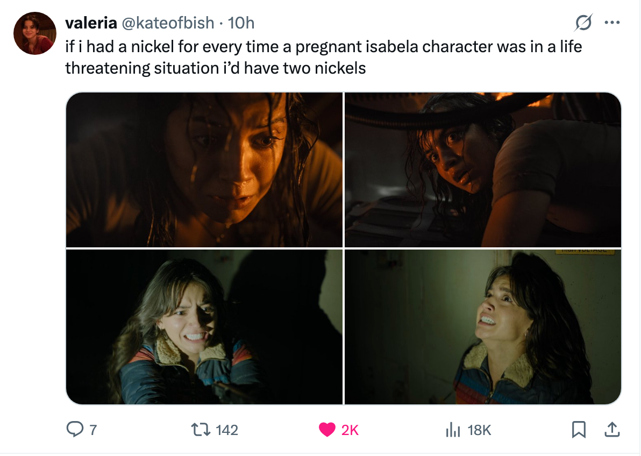Open valeria's profile avatar
This screenshot has width=641, height=456.
34,33
